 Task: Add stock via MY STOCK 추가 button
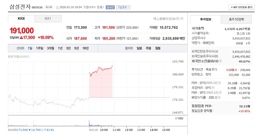(x=241, y=7)
